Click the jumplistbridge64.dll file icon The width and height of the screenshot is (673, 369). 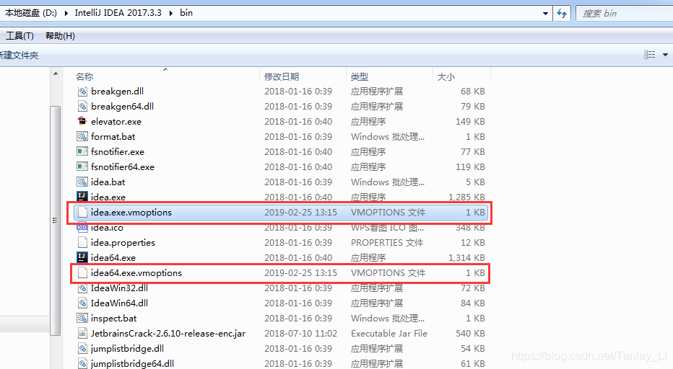(x=82, y=363)
